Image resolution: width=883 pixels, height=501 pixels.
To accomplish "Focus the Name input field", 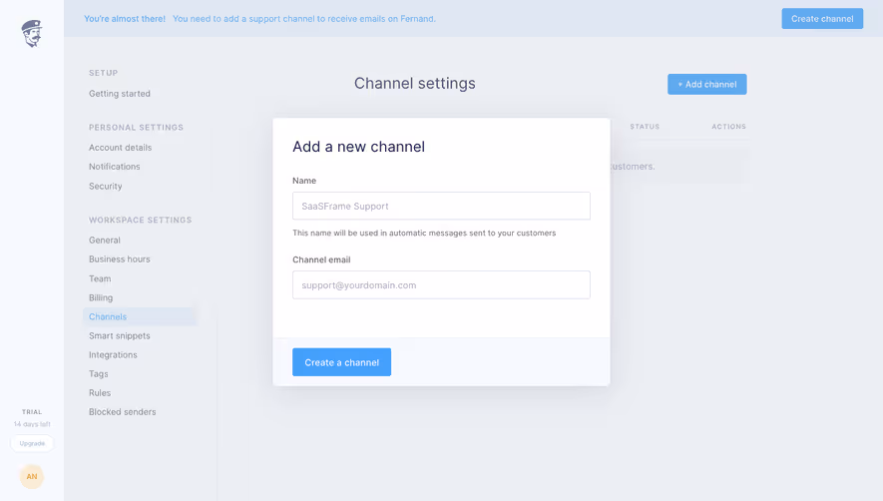I will [441, 206].
